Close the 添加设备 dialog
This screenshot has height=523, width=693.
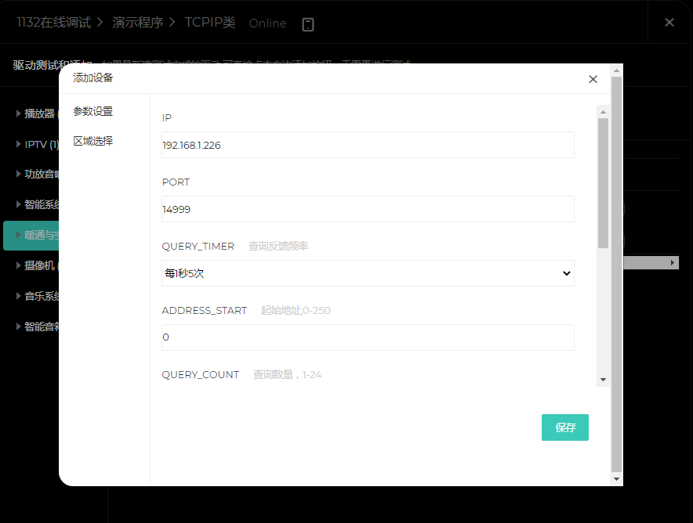593,79
